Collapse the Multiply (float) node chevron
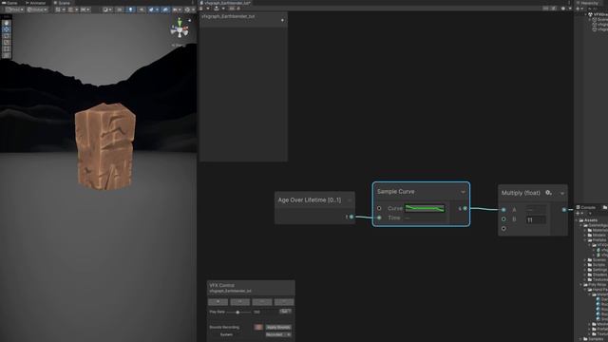 pyautogui.click(x=562, y=193)
